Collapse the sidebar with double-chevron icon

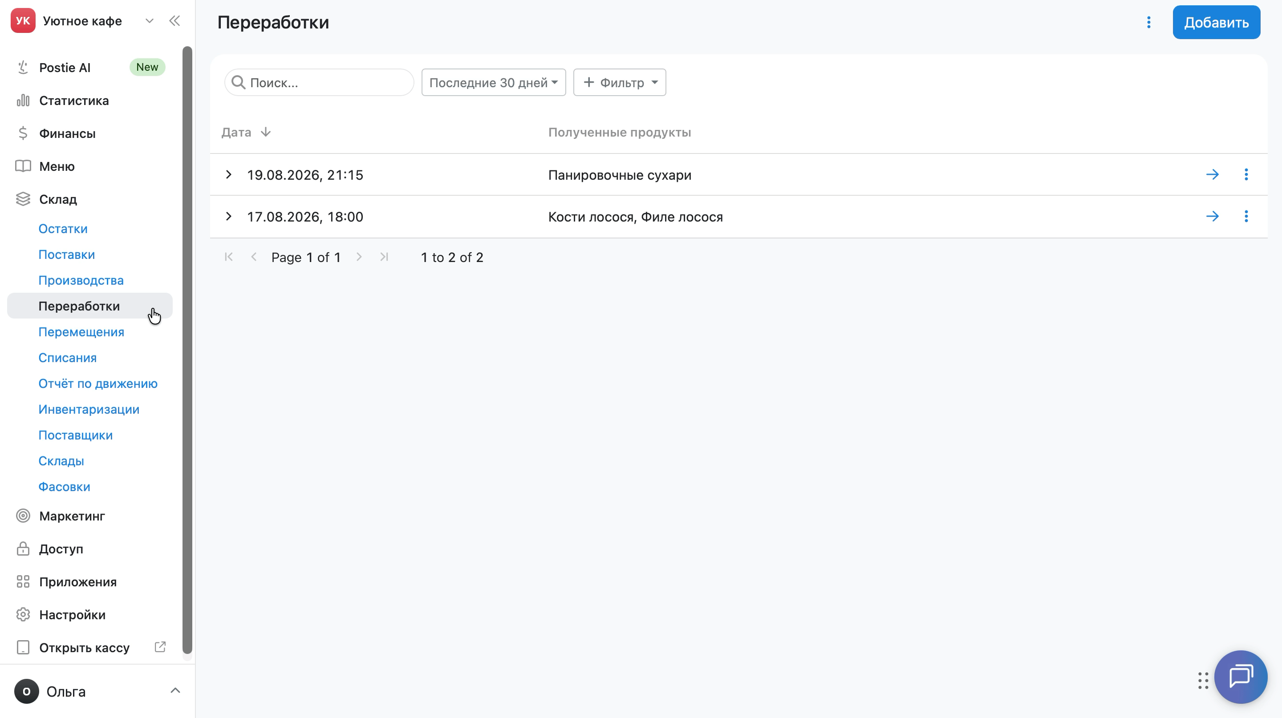click(x=174, y=21)
